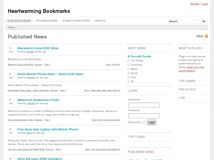Tick the Remember checkbox
The width and height of the screenshot is (214, 160).
tap(144, 122)
